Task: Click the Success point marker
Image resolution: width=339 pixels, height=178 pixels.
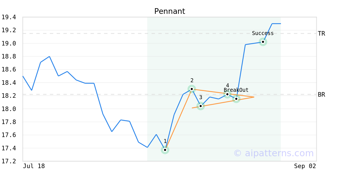Action: tap(263, 42)
